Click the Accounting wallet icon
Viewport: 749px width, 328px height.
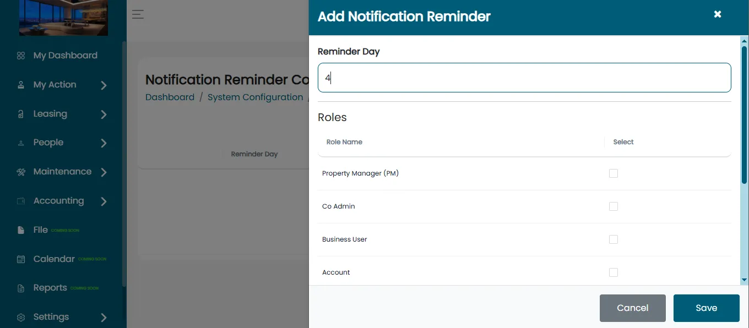point(21,201)
